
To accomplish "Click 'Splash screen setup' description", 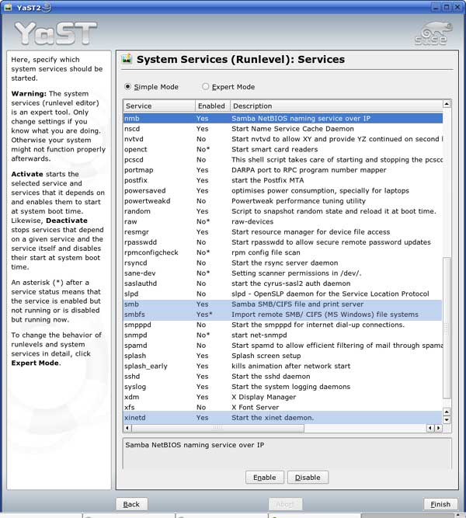I will (266, 356).
